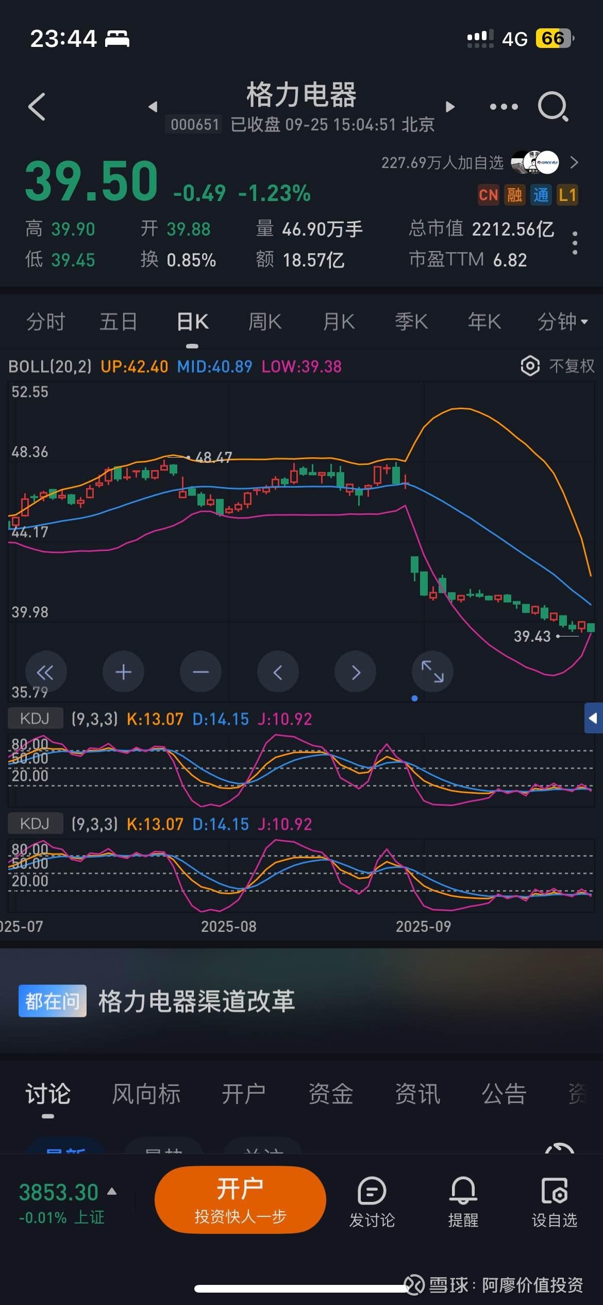Select the 公告 tab

[504, 1094]
